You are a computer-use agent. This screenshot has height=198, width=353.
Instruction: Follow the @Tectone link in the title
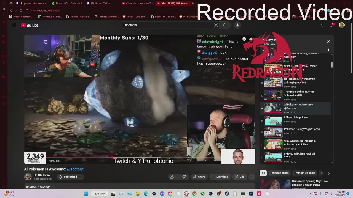tap(75, 169)
